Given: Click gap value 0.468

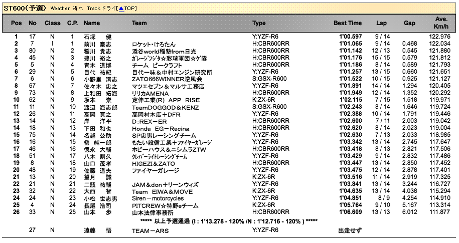Looking at the screenshot, I should (x=409, y=44).
